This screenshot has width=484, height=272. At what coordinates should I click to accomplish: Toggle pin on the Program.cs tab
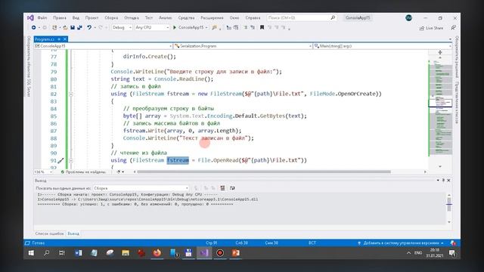coord(59,39)
